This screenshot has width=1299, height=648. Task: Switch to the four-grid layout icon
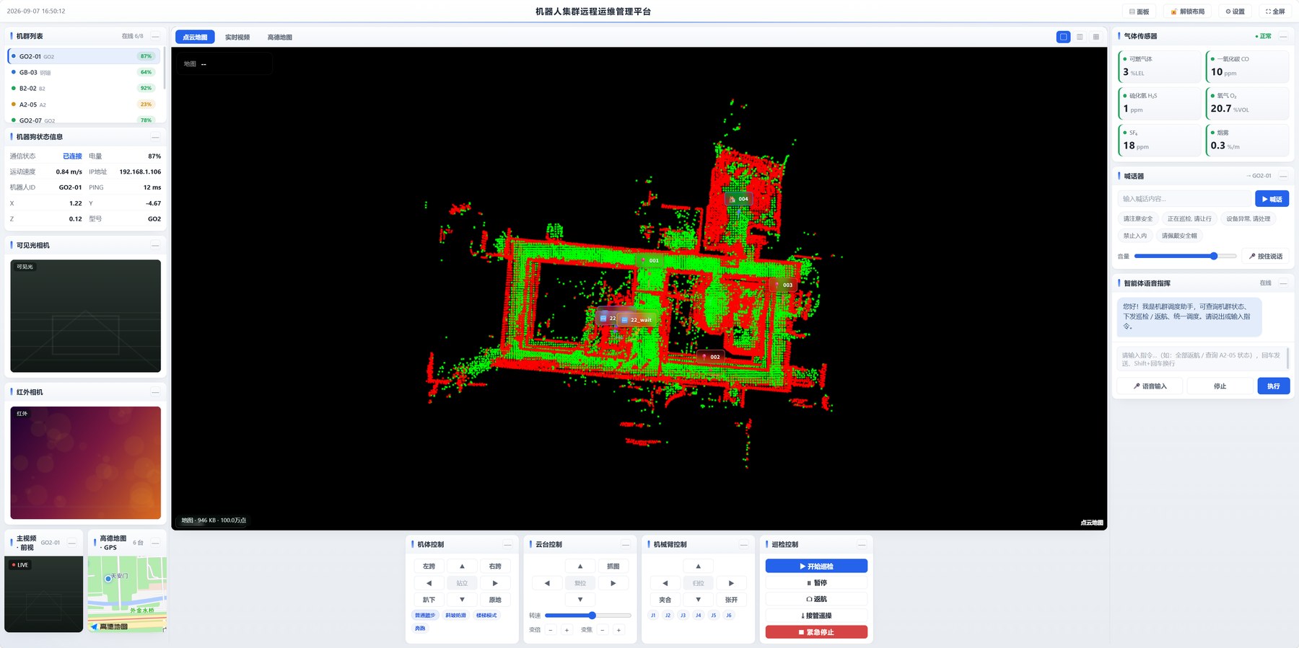click(1096, 37)
